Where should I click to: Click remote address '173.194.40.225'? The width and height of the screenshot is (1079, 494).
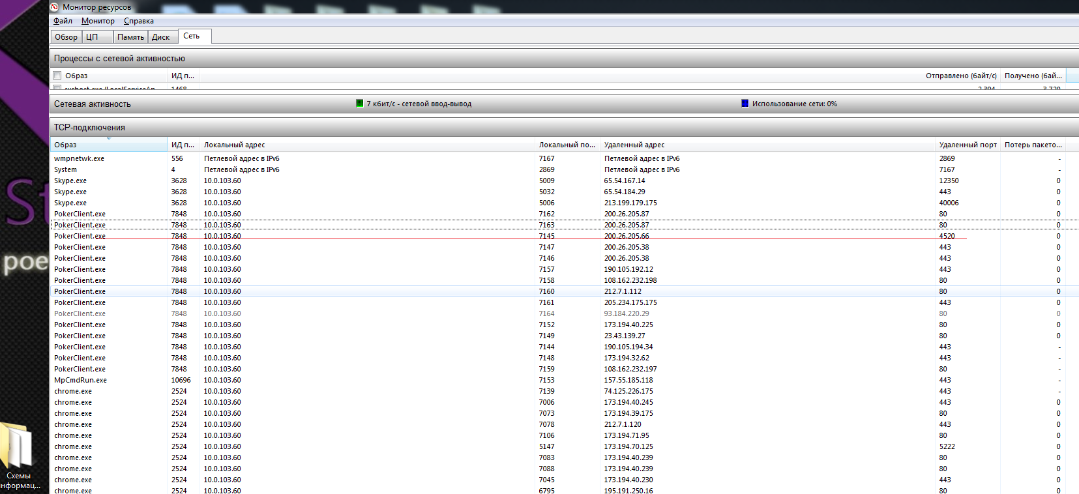(628, 325)
